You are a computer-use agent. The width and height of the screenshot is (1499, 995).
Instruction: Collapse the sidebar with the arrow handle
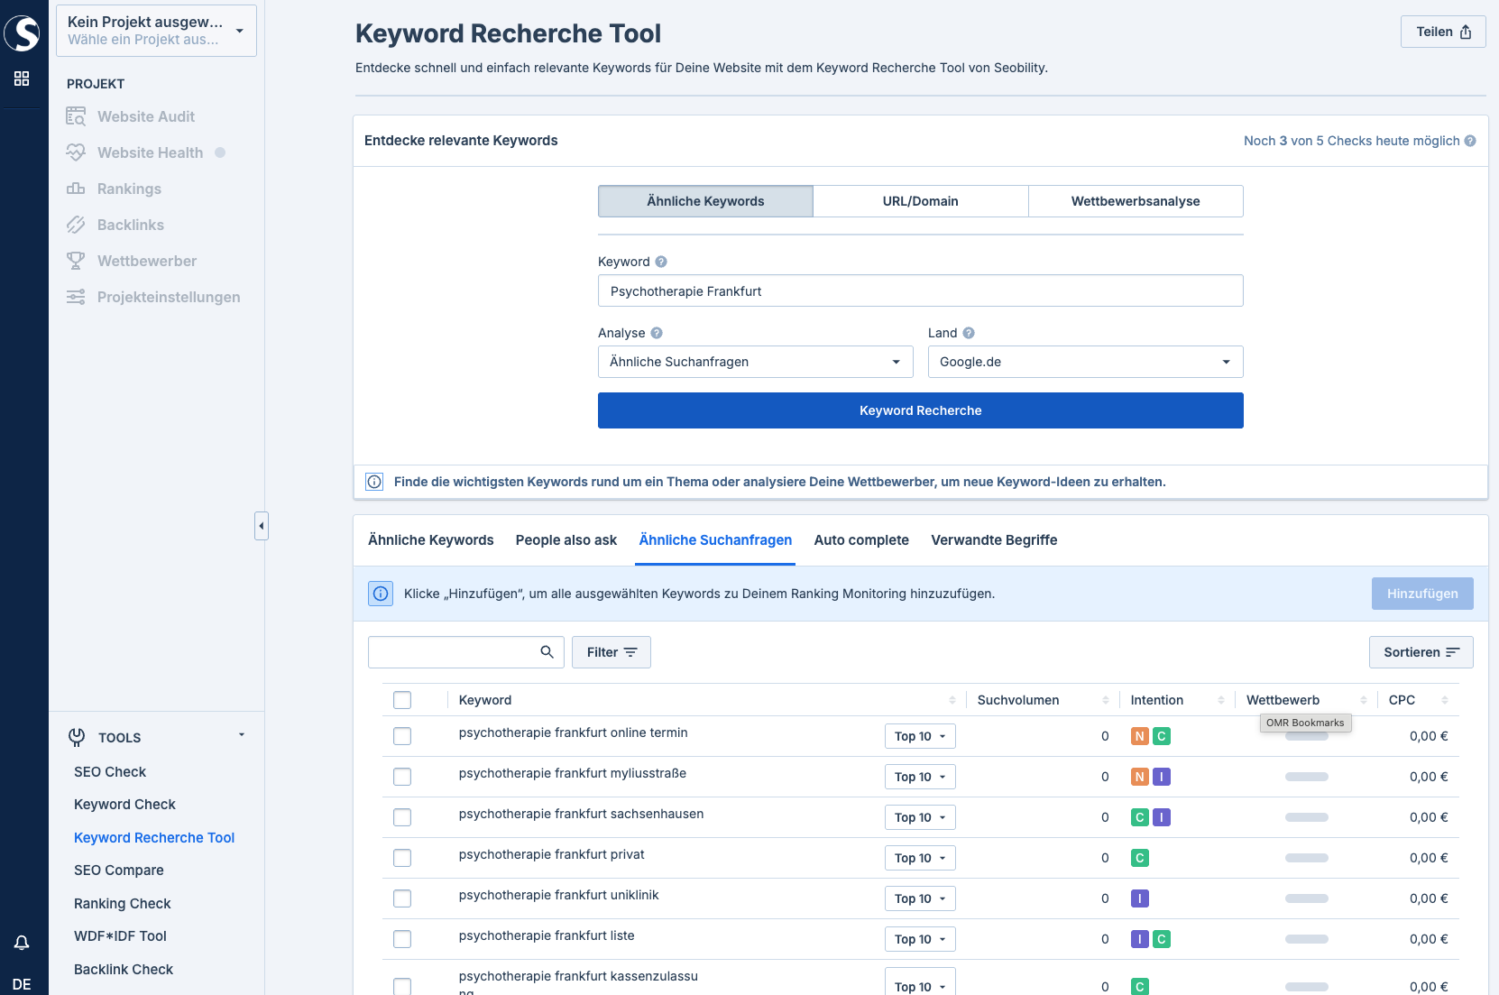click(262, 526)
